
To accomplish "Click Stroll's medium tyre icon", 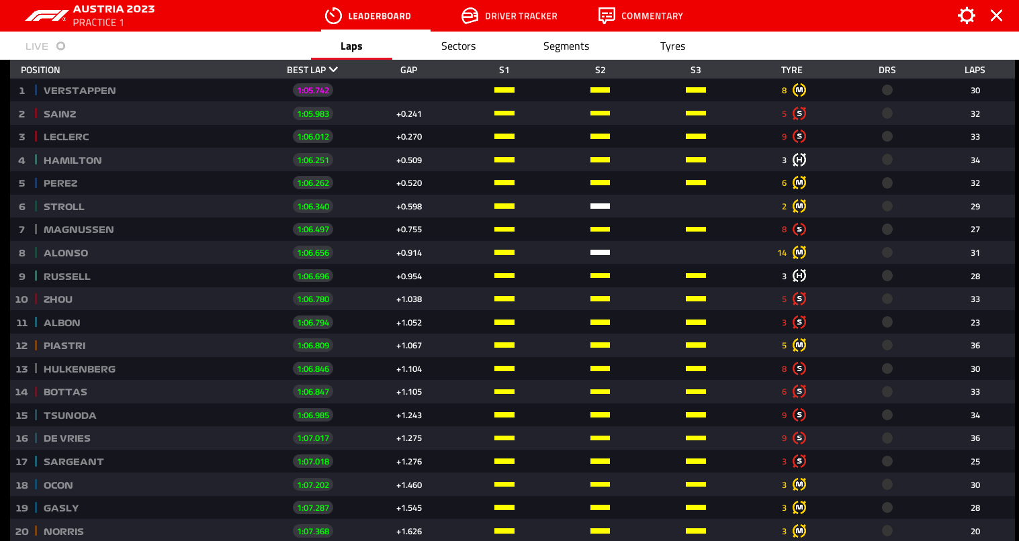I will tap(799, 206).
